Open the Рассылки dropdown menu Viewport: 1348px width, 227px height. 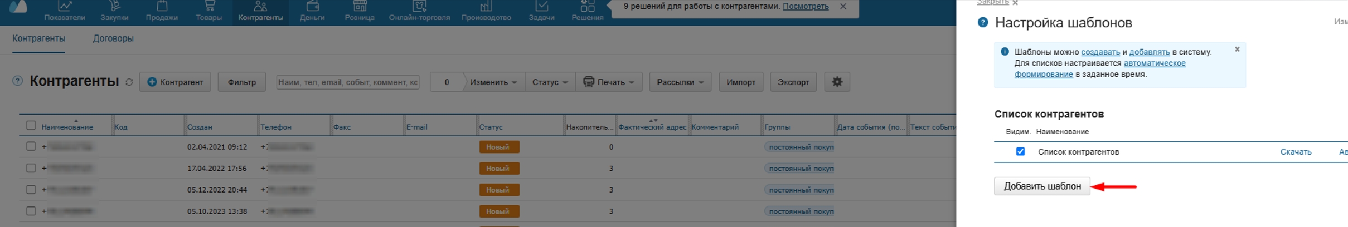click(x=680, y=82)
